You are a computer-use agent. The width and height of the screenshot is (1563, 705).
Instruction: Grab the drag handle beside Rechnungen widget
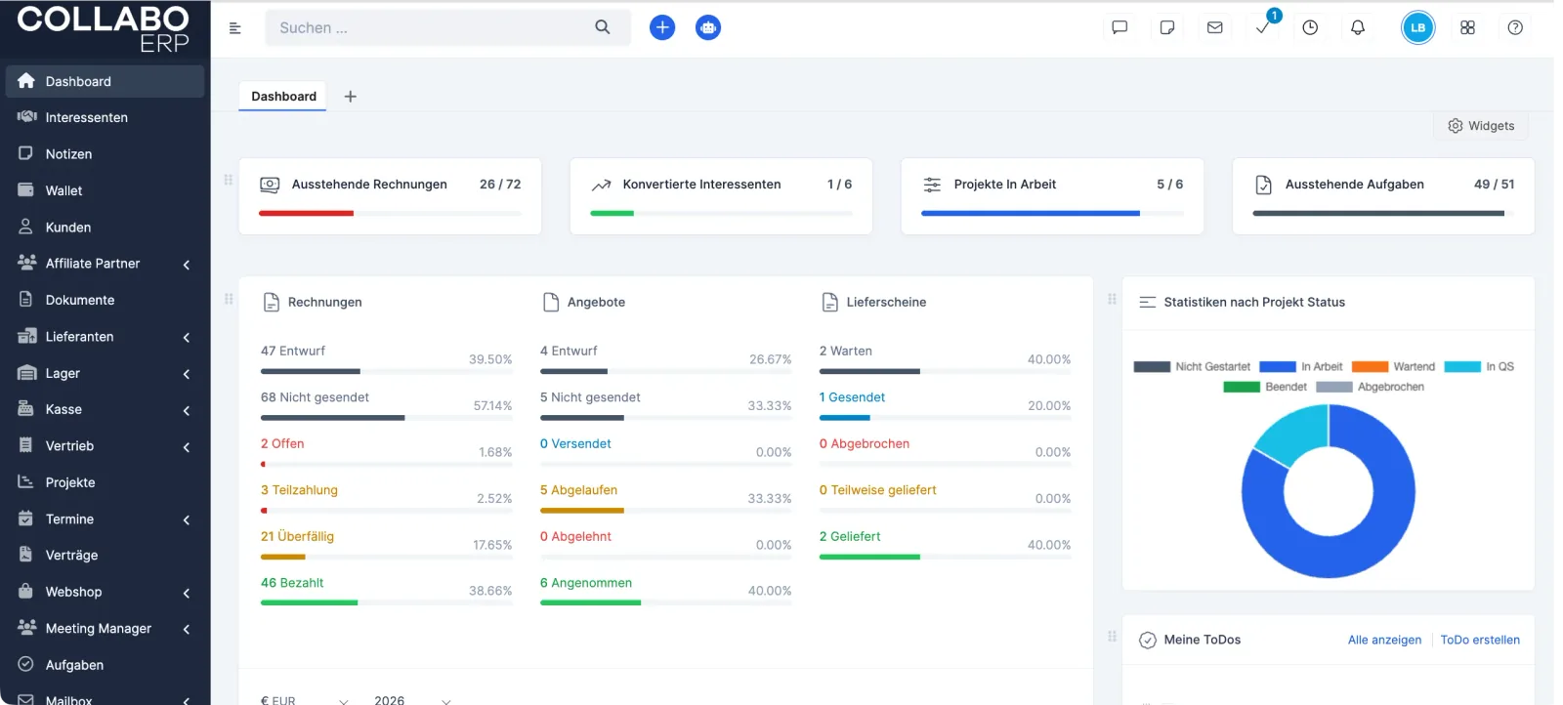(229, 299)
